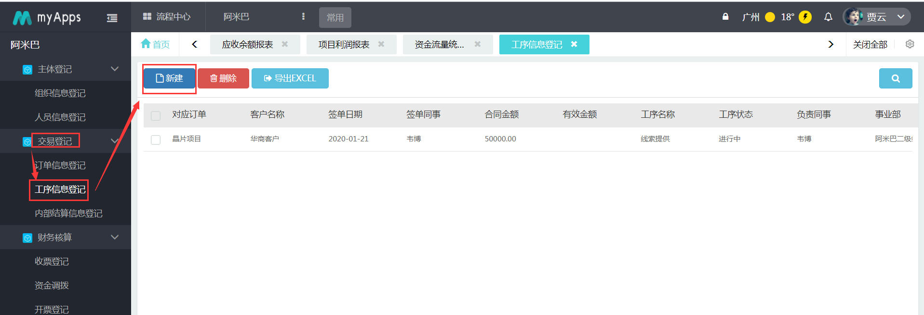Image resolution: width=924 pixels, height=315 pixels.
Task: Open the user dropdown for 贾云
Action: point(877,17)
